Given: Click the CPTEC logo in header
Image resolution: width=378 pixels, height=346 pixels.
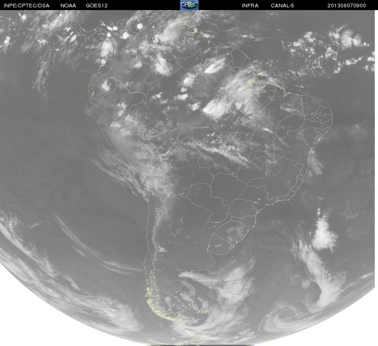Looking at the screenshot, I should 189,5.
